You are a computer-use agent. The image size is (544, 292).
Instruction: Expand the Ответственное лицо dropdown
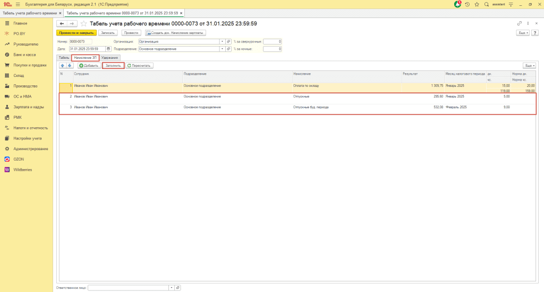pyautogui.click(x=171, y=288)
